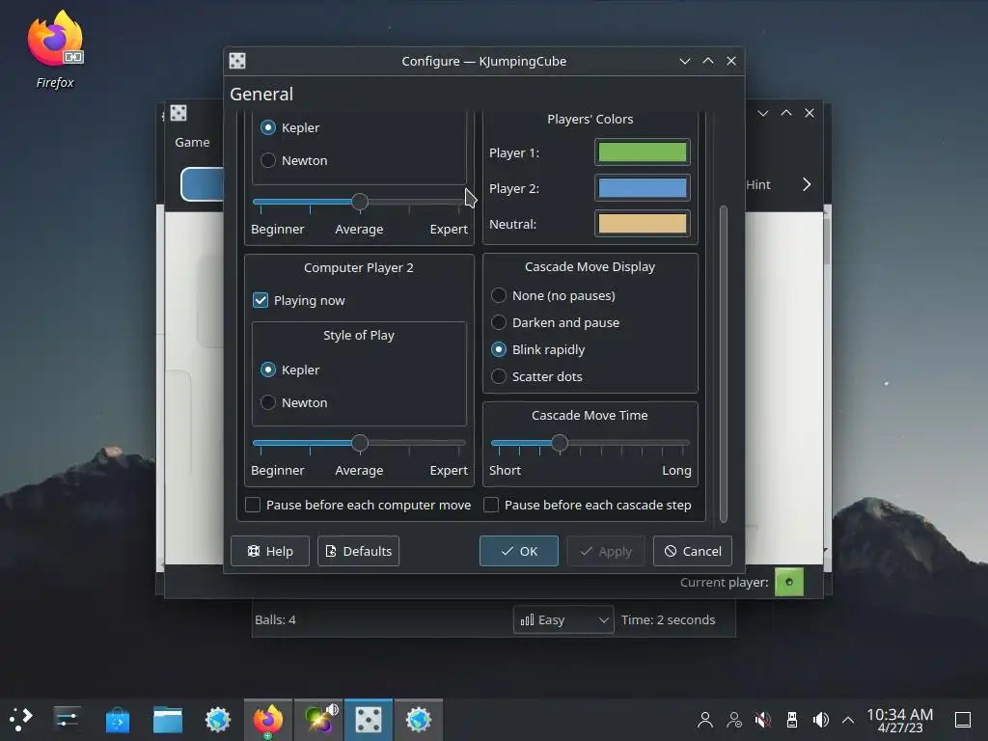
Task: Click the second user icon in the system tray
Action: tap(734, 720)
